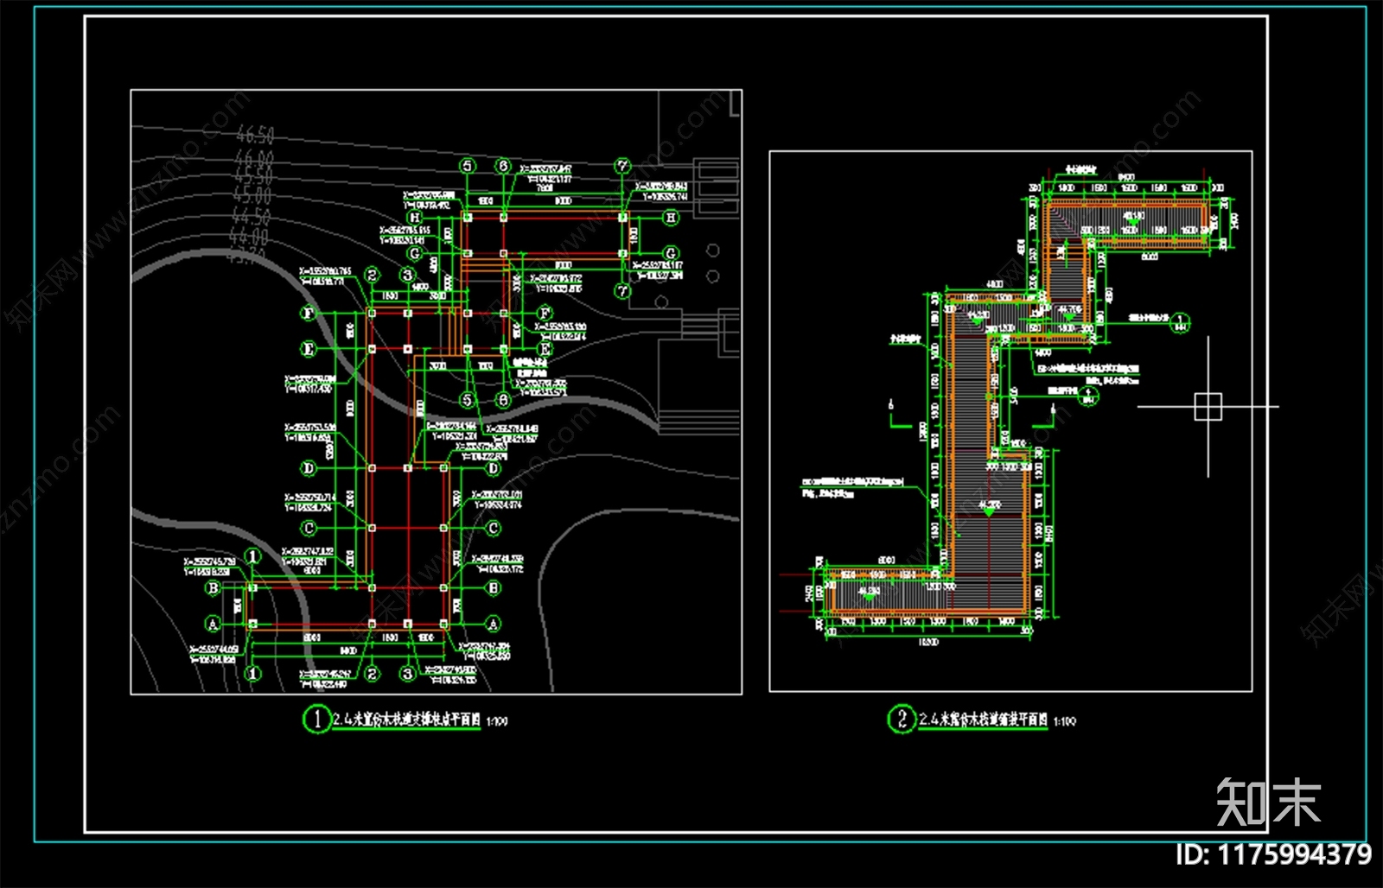Select axis bubble F at the left end

tap(309, 313)
